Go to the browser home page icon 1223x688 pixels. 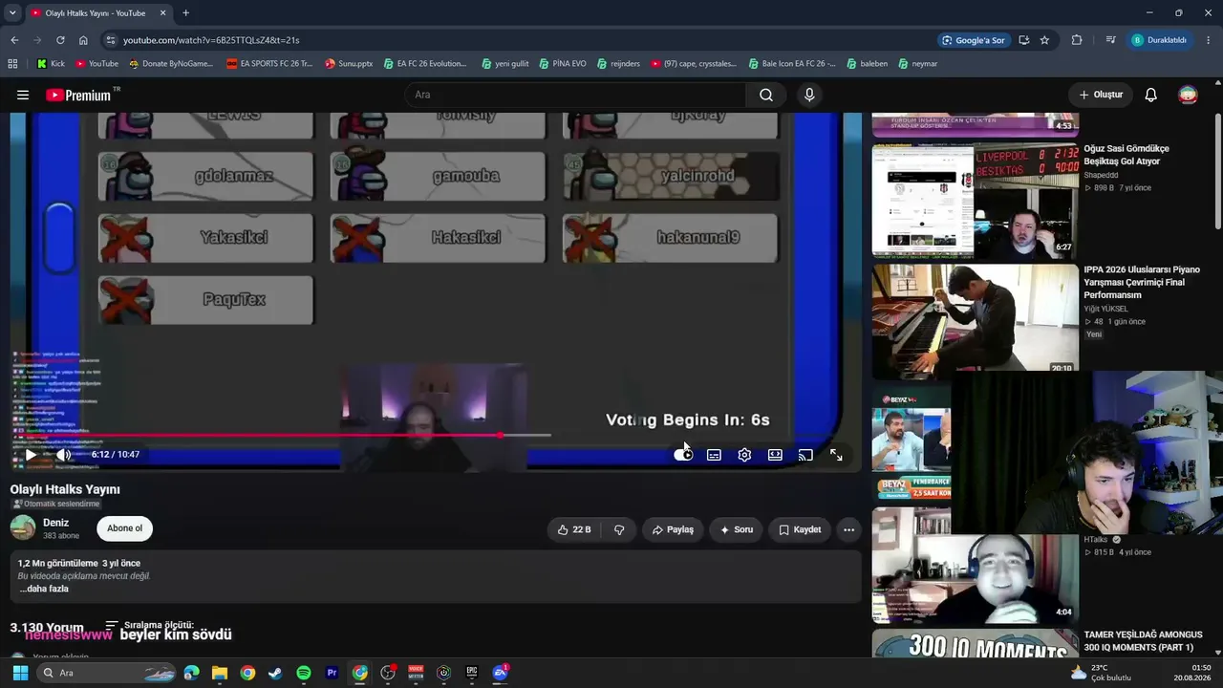[83, 40]
